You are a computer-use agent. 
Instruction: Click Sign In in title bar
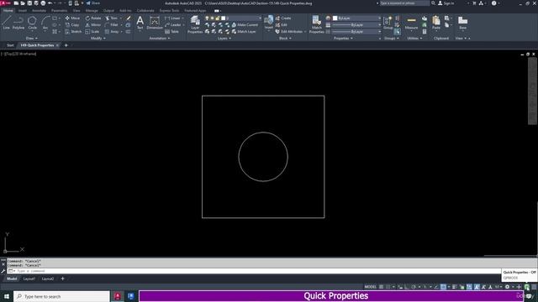[446, 3]
